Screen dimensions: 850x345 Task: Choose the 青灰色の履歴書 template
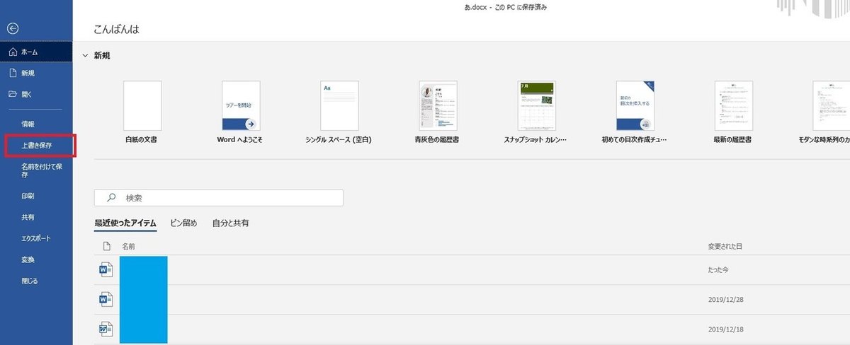click(437, 112)
